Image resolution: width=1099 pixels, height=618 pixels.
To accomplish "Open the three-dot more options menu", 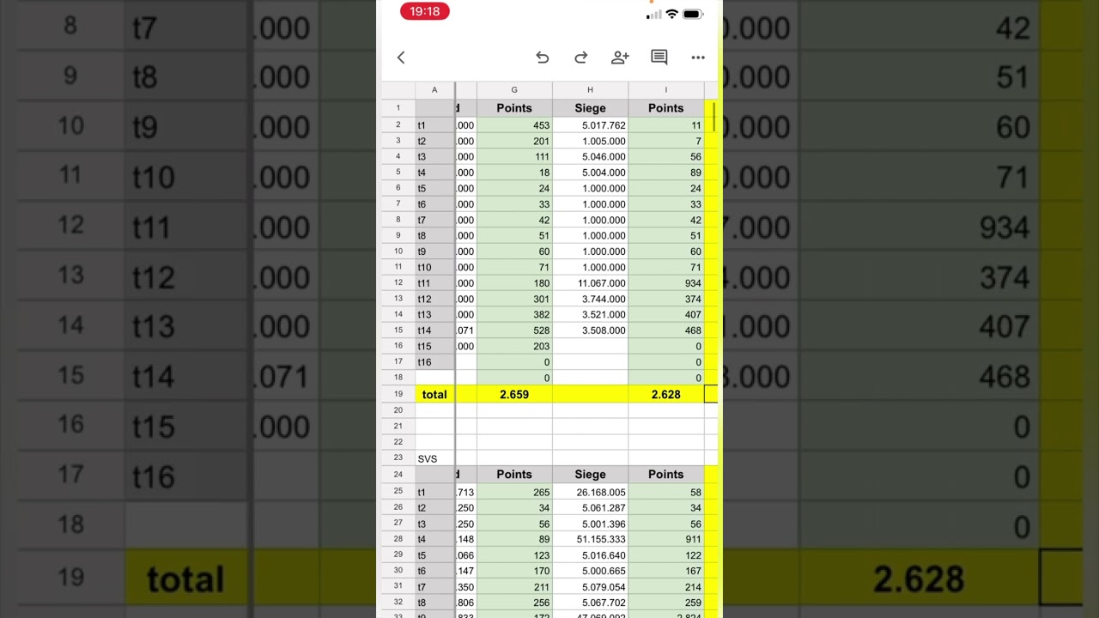I will point(698,58).
